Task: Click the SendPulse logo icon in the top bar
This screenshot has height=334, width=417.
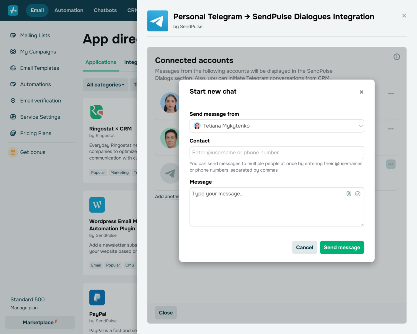Action: (13, 10)
